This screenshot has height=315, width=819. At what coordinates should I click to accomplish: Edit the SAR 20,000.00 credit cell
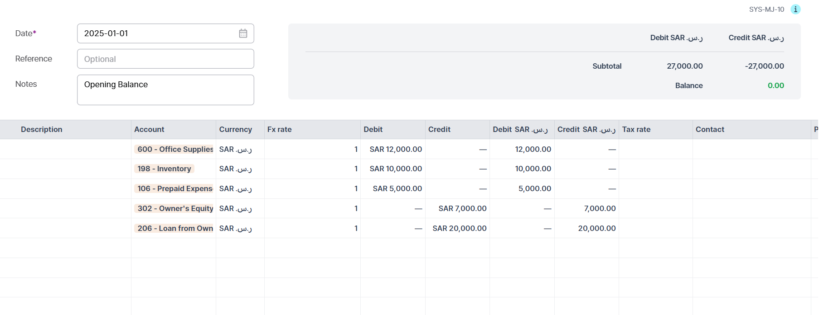point(458,228)
